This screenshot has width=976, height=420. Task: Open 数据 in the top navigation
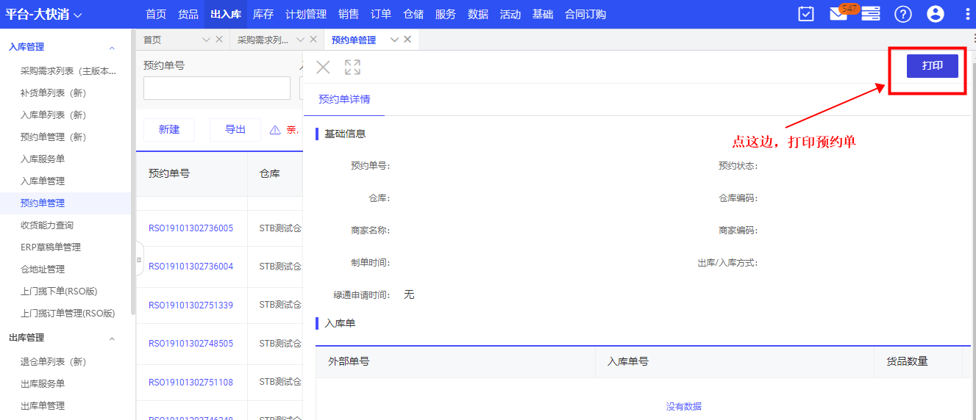478,15
